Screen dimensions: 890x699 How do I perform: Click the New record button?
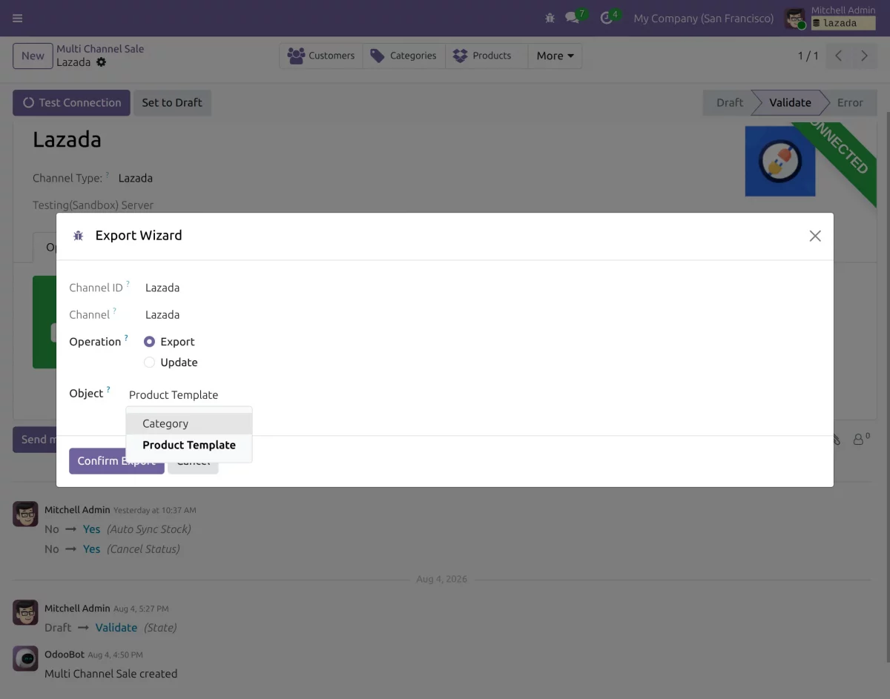(33, 56)
